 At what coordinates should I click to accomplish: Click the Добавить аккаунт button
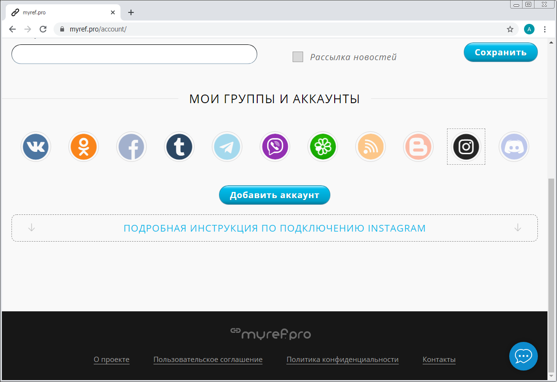[x=274, y=195]
